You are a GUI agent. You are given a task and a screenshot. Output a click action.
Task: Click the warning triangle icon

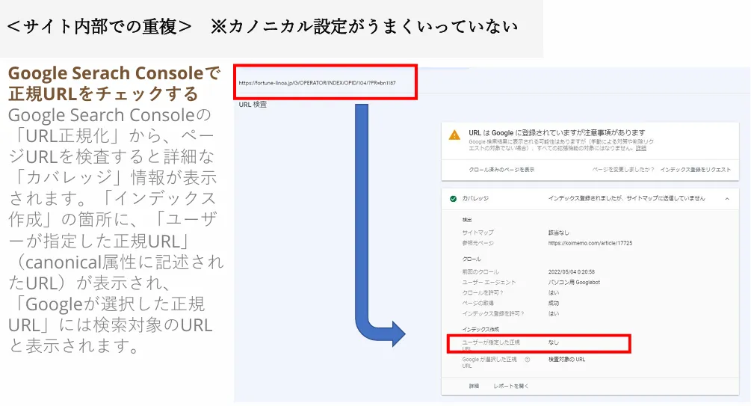coord(454,135)
